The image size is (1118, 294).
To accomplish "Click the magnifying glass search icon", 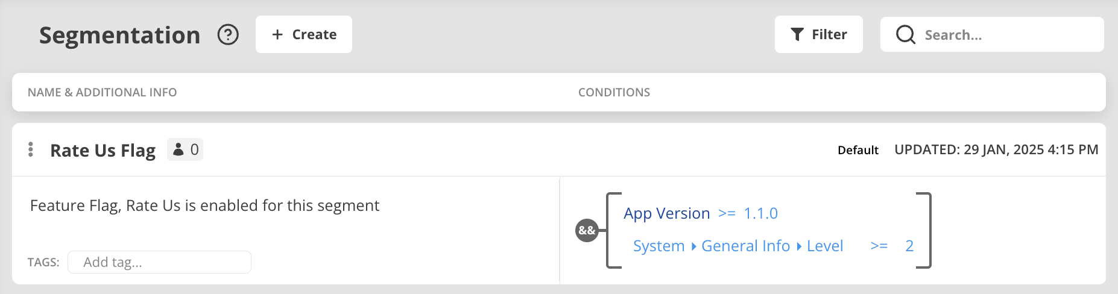I will [905, 35].
